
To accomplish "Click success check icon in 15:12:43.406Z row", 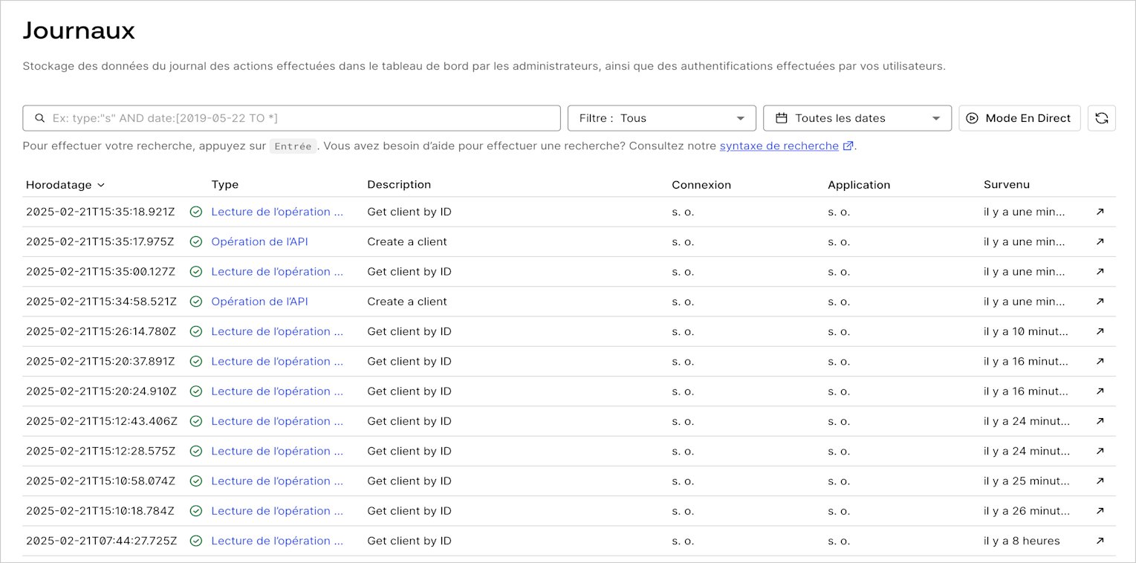I will tap(196, 421).
